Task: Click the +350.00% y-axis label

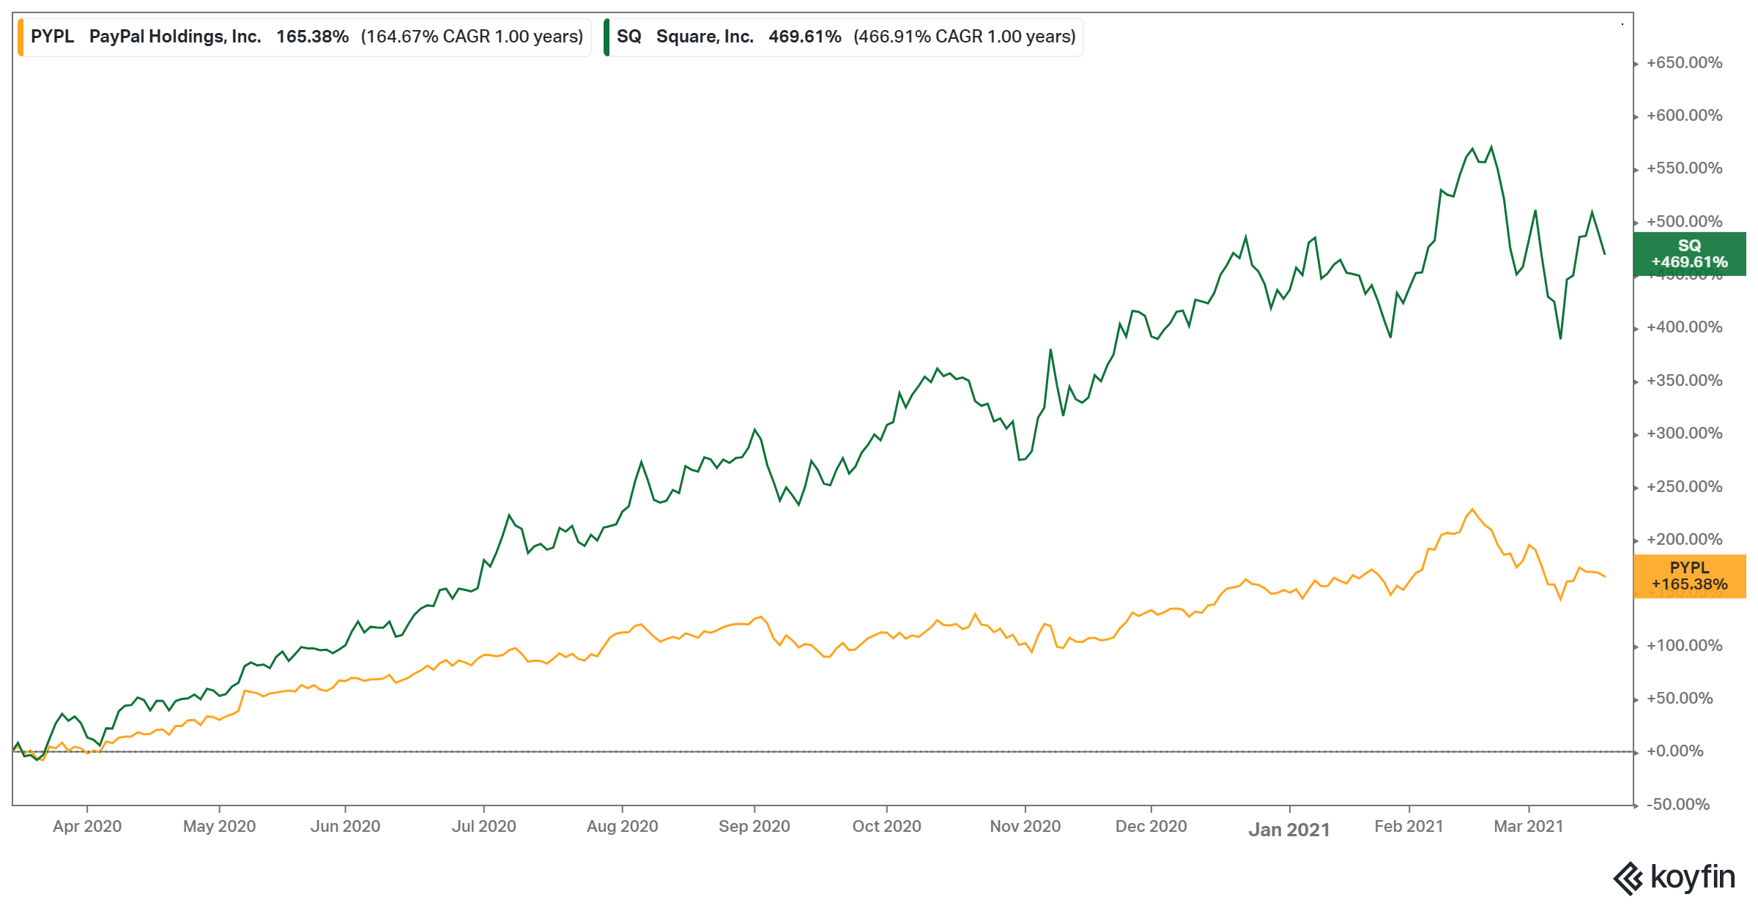Action: [x=1684, y=381]
